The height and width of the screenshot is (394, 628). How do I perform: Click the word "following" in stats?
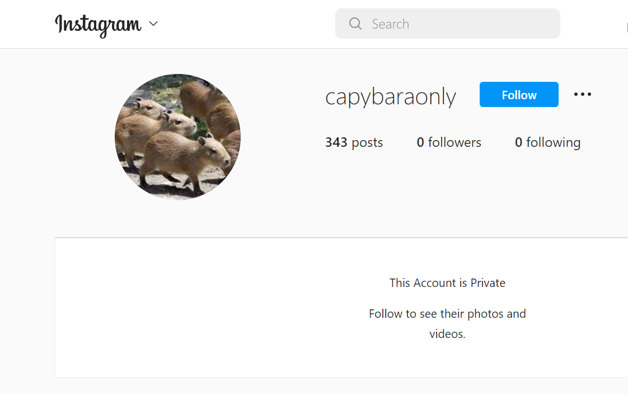553,143
